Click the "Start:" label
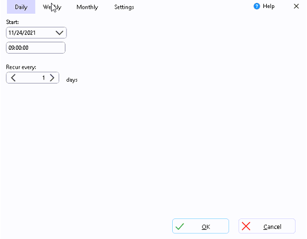The width and height of the screenshot is (307, 239). (12, 22)
